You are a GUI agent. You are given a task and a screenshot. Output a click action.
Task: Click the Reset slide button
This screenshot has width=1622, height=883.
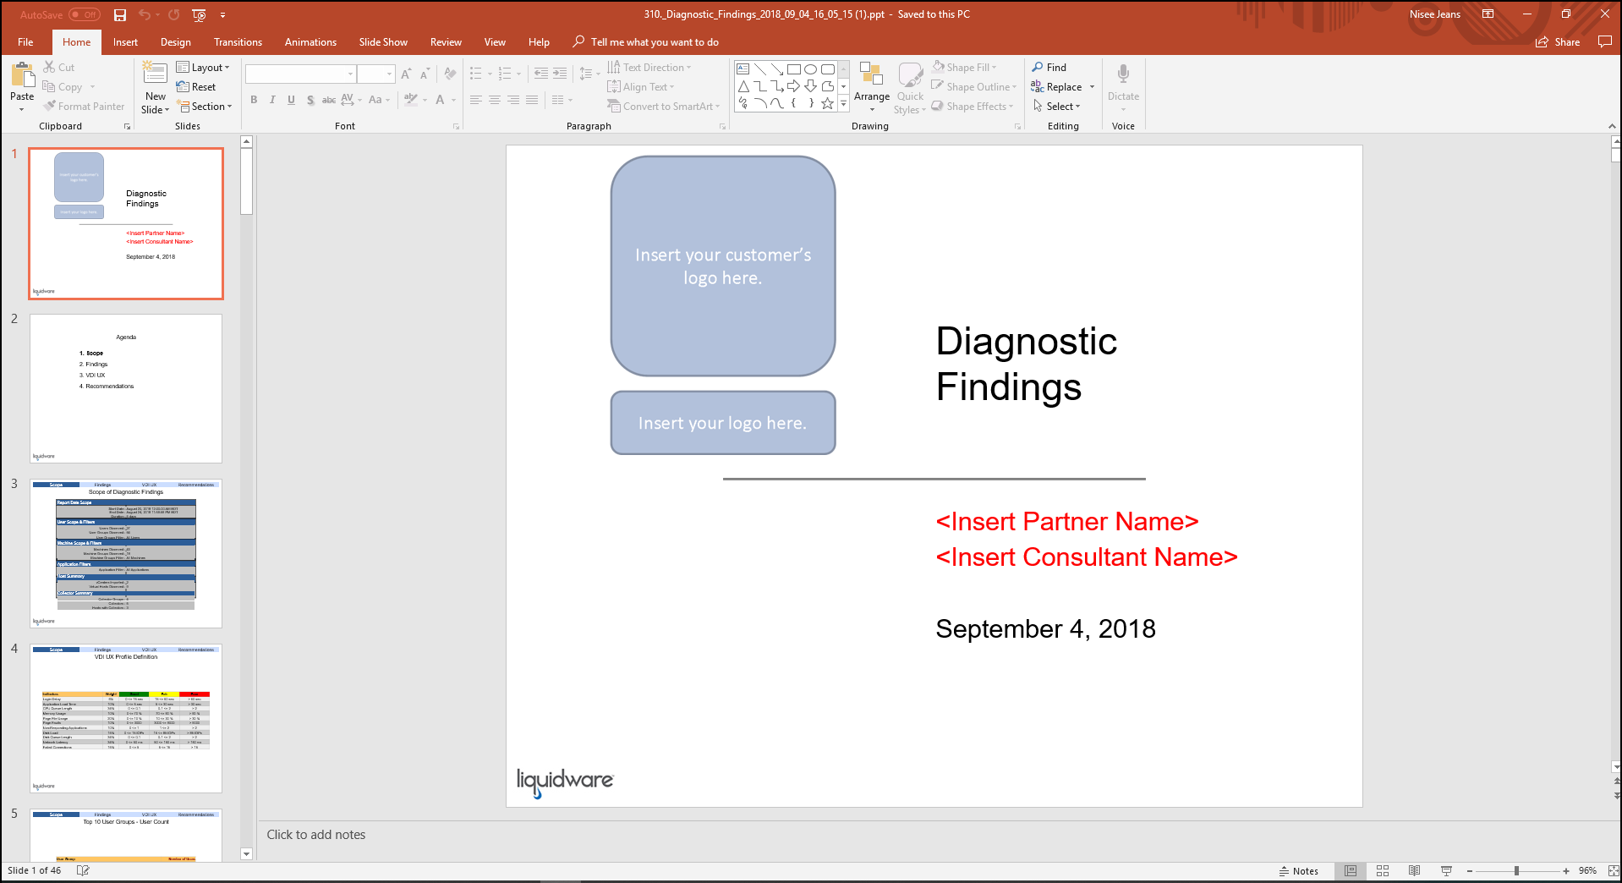tap(199, 86)
